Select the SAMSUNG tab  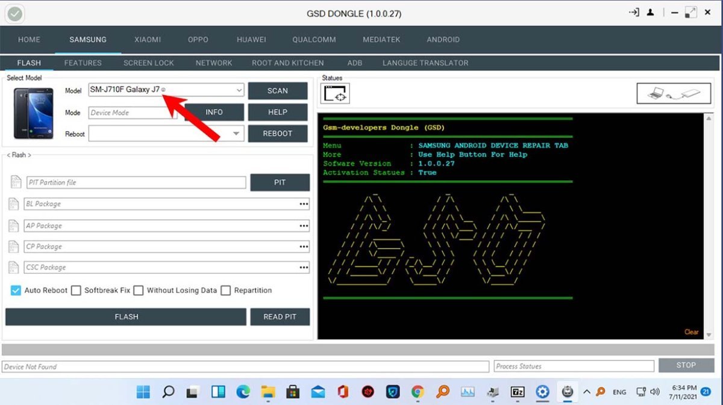pos(88,40)
